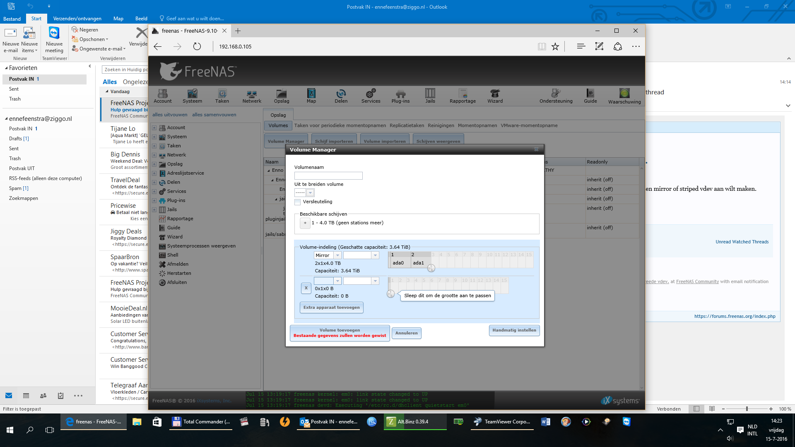Enable the Versleuteling checkbox
Screen dimensions: 795x447
point(297,202)
